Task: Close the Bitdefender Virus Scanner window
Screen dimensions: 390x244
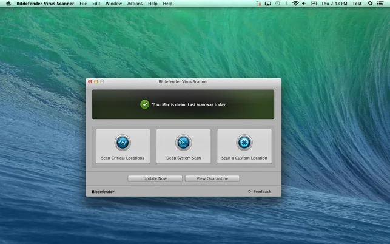Action: coord(90,81)
